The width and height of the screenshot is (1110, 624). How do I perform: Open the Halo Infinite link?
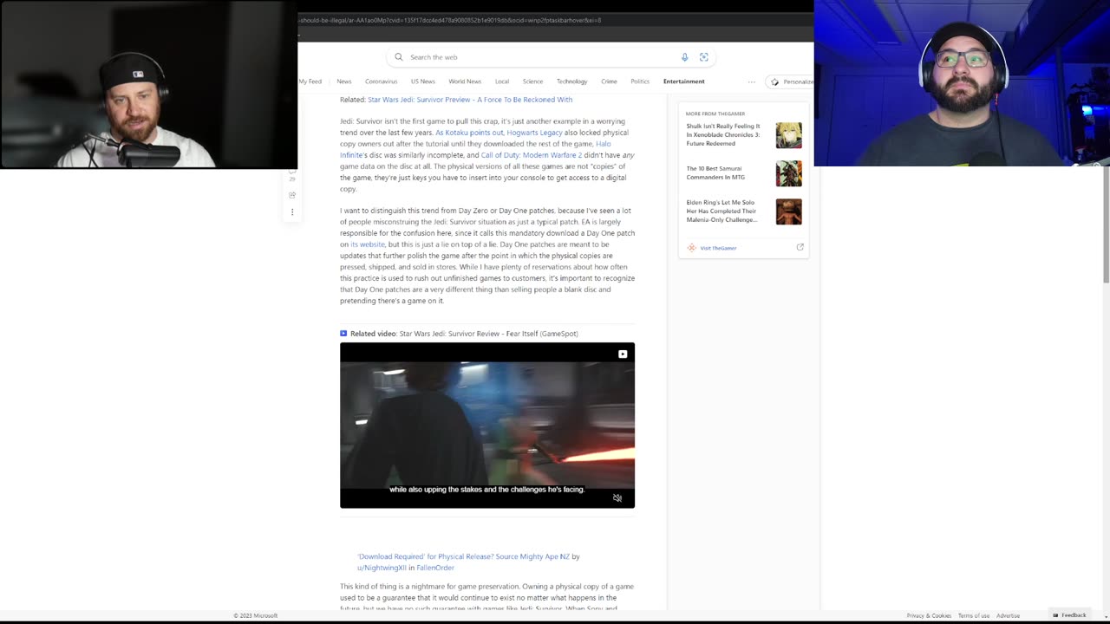pyautogui.click(x=604, y=144)
